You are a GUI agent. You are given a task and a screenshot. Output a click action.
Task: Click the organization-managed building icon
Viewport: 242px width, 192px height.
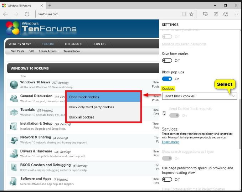[x=164, y=113]
